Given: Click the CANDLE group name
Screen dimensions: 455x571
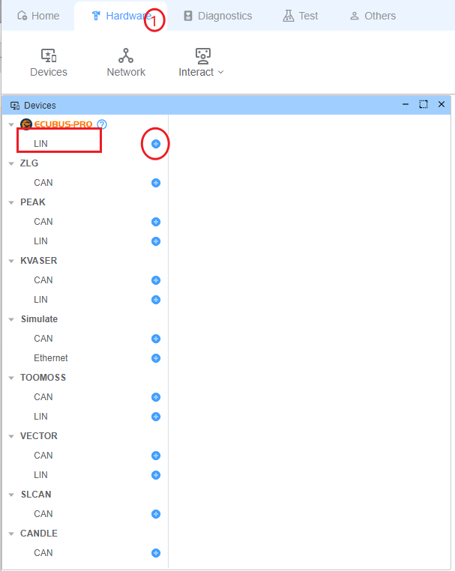Looking at the screenshot, I should pyautogui.click(x=39, y=534).
